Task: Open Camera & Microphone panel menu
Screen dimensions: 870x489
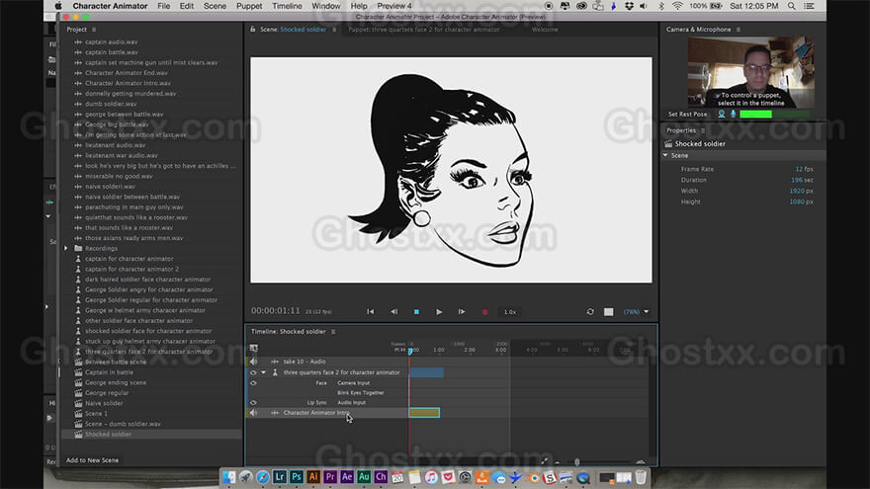Action: click(x=738, y=30)
